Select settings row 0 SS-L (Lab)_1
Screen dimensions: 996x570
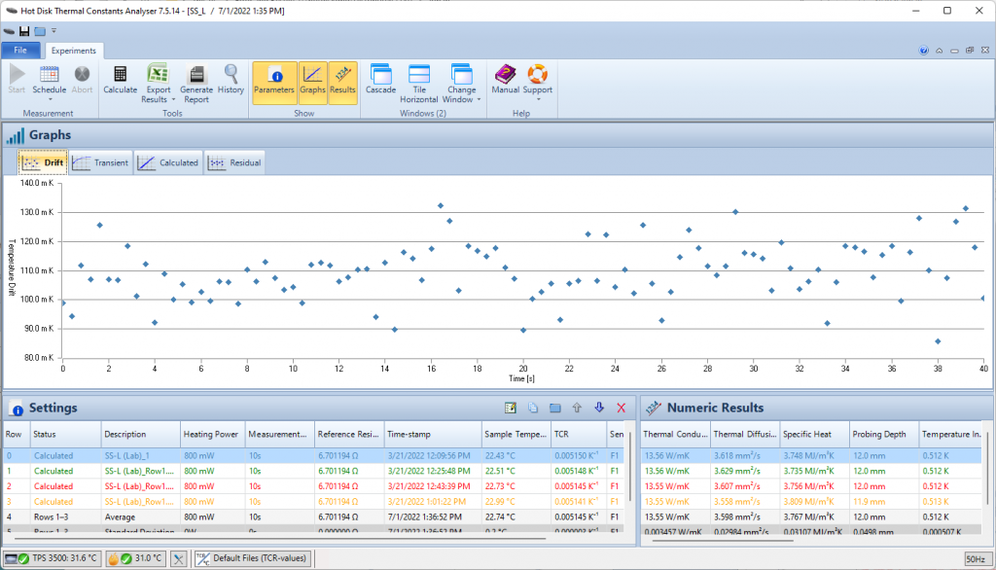click(x=313, y=455)
